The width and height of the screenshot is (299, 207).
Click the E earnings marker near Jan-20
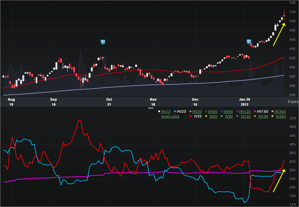pyautogui.click(x=248, y=42)
